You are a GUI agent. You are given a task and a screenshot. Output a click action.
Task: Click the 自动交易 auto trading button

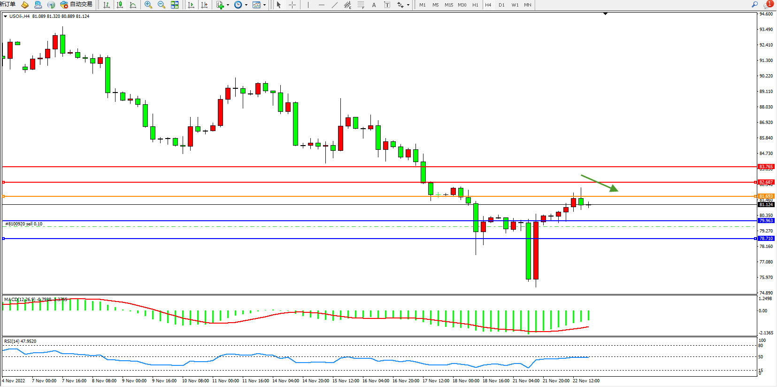click(77, 4)
